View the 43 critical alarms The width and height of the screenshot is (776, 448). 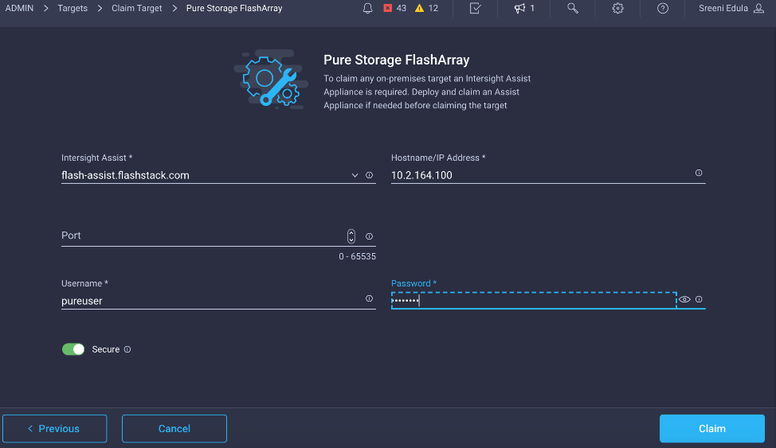coord(395,9)
